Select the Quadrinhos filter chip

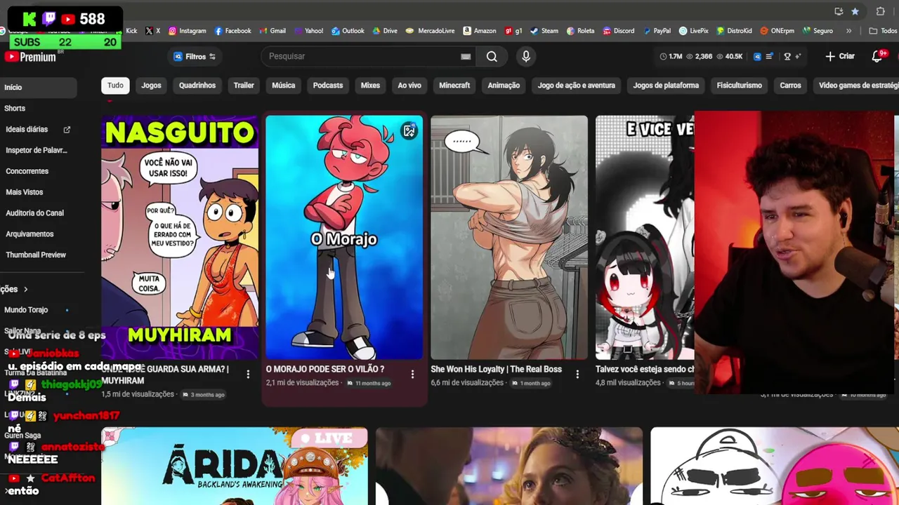[x=197, y=85]
